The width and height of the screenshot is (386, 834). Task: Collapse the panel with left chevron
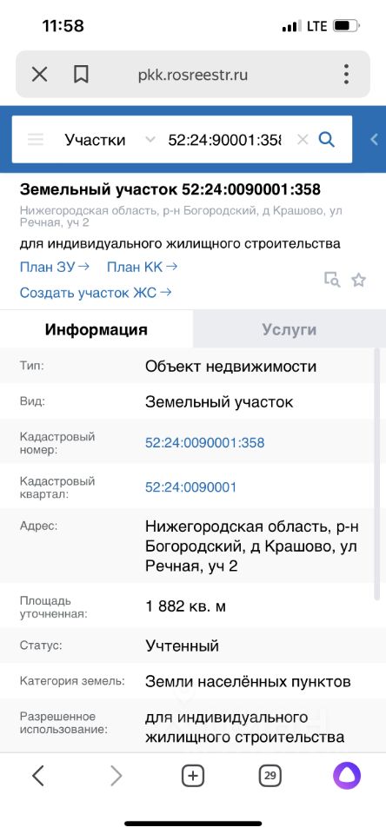click(374, 139)
